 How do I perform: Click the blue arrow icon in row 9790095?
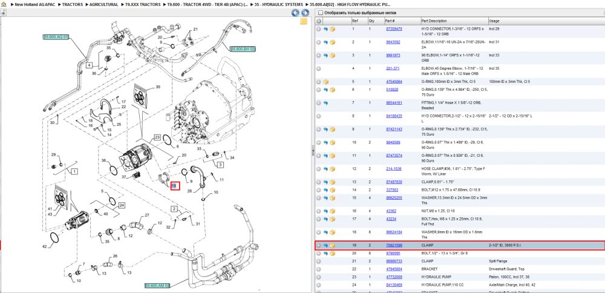[x=325, y=253]
